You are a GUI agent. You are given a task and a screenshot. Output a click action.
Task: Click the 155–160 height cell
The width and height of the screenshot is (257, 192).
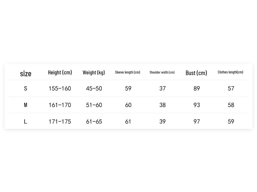[60, 88]
